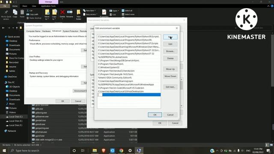Screen dimensions: 274x154
Task: Launch Google Chrome from the taskbar
Action: coord(121,151)
